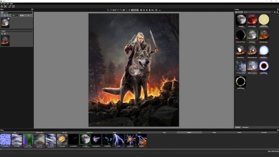Click the side-by-side comparison view icon
The width and height of the screenshot is (279, 157).
141,10
